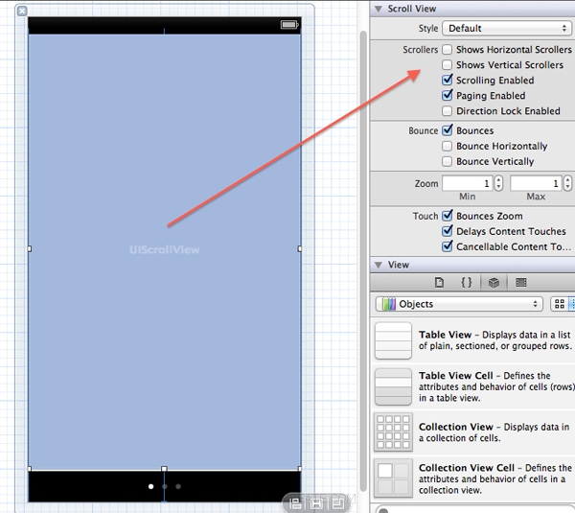Click the page control dots
The width and height of the screenshot is (575, 513).
165,486
